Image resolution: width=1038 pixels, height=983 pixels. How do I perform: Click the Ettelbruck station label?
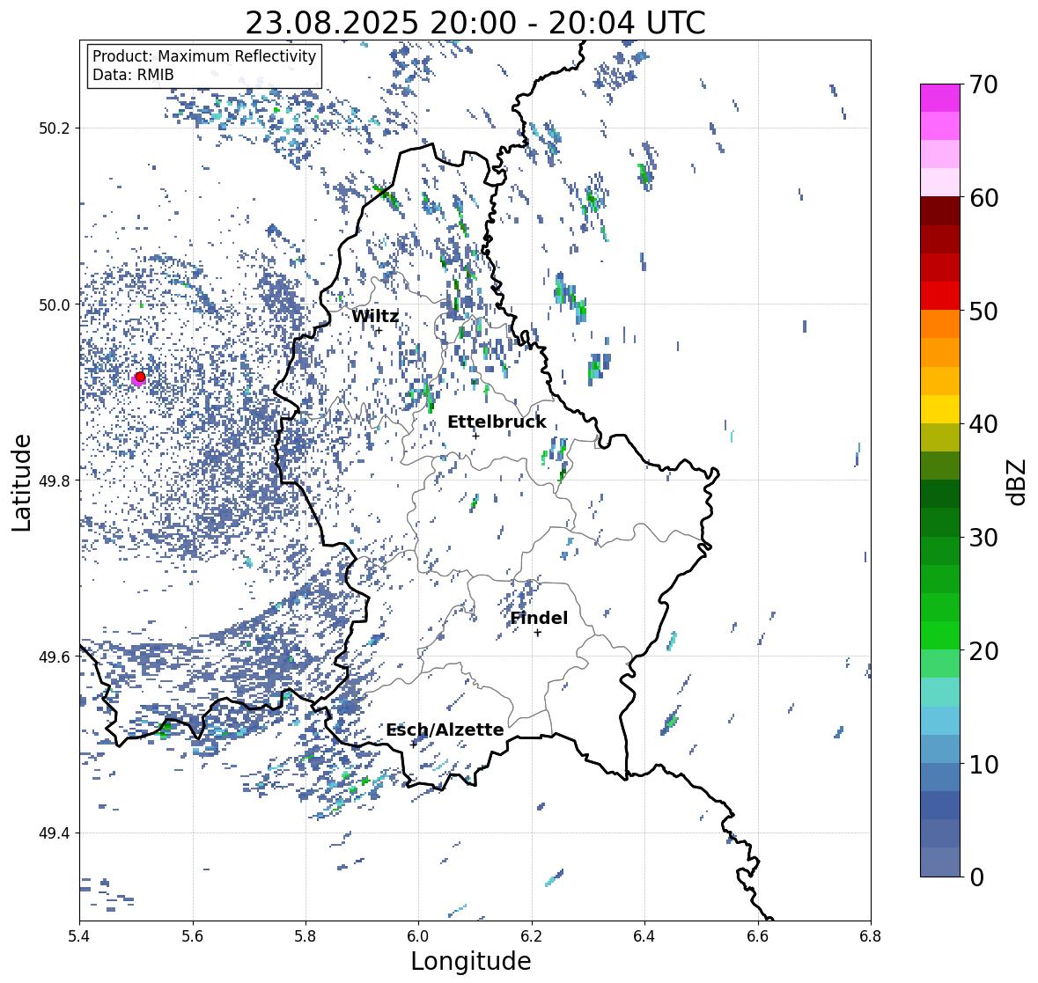tap(497, 422)
